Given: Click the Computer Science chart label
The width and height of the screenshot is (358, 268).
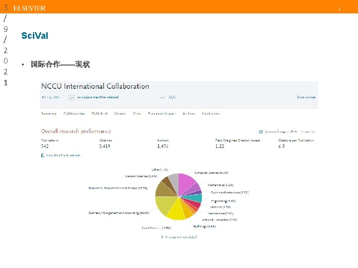Looking at the screenshot, I should point(211,173).
